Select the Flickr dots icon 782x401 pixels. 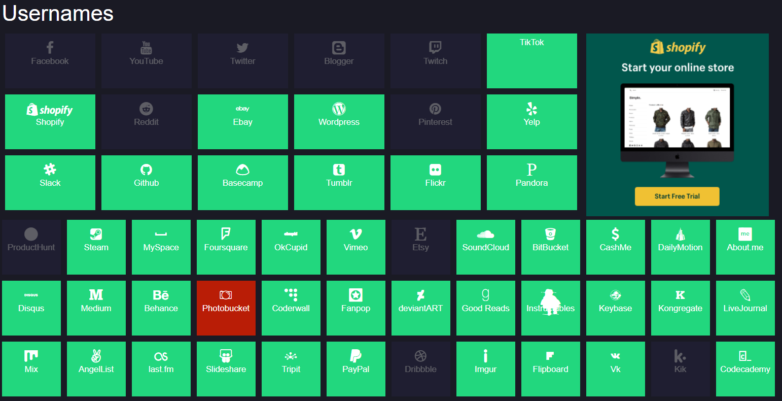435,170
